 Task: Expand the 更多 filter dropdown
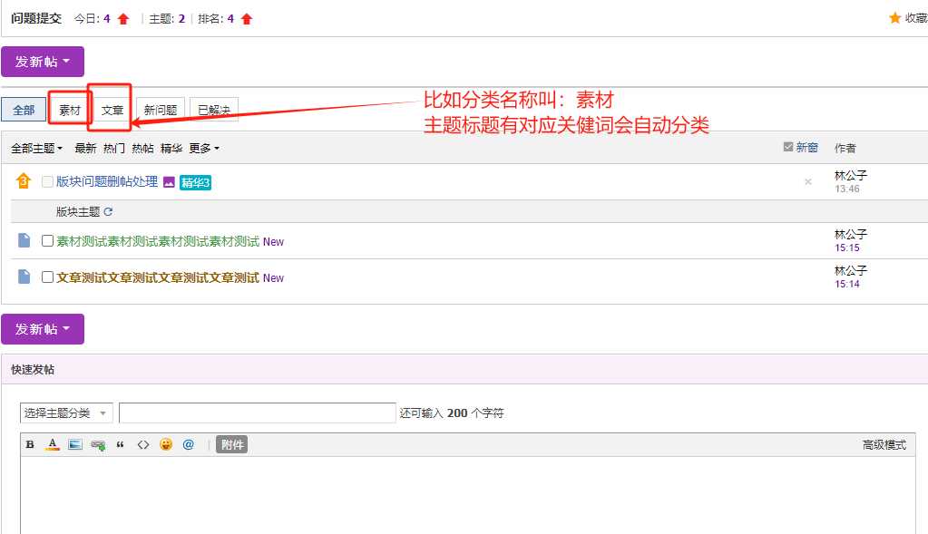pyautogui.click(x=204, y=149)
